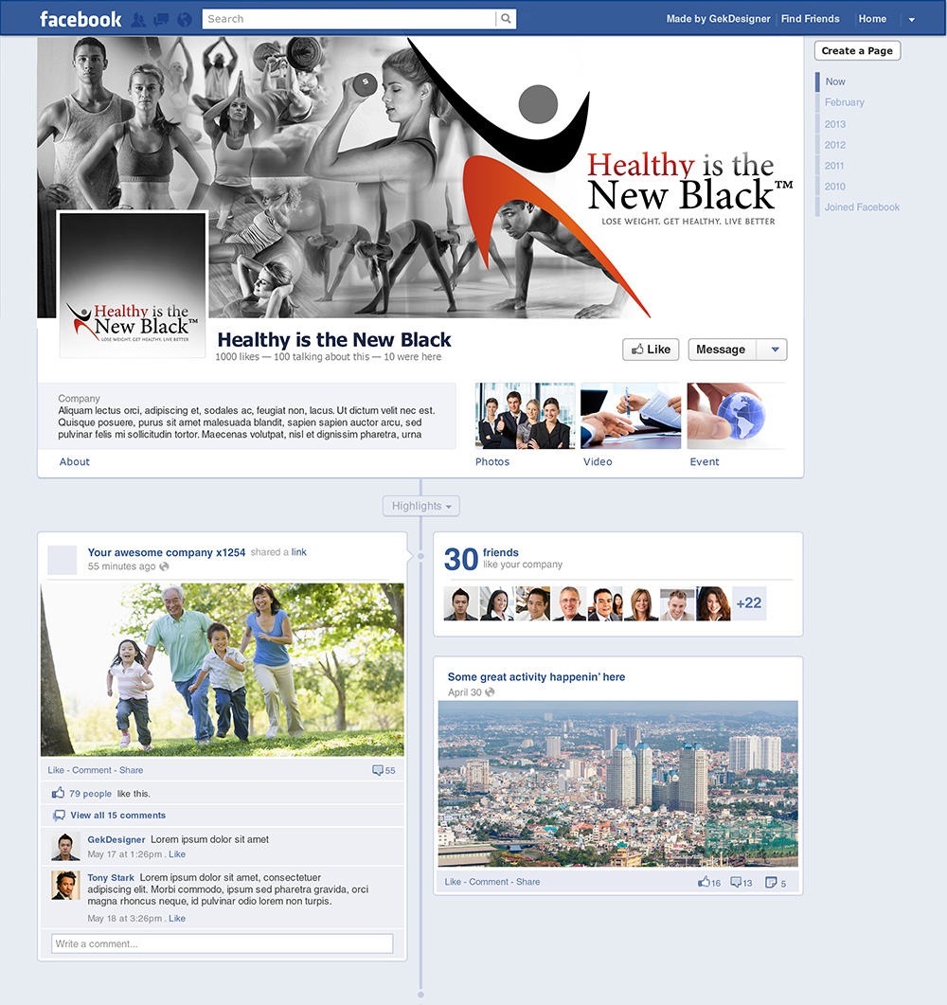Select Home in the top navigation
The image size is (947, 1005).
pos(872,18)
